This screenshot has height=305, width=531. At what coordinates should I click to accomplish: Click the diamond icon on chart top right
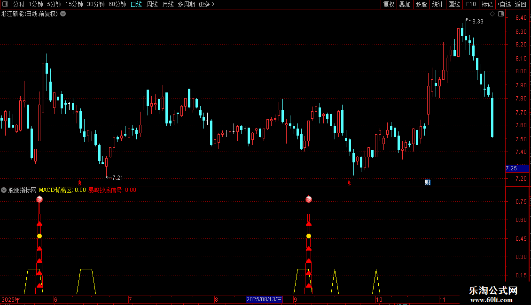click(x=492, y=14)
